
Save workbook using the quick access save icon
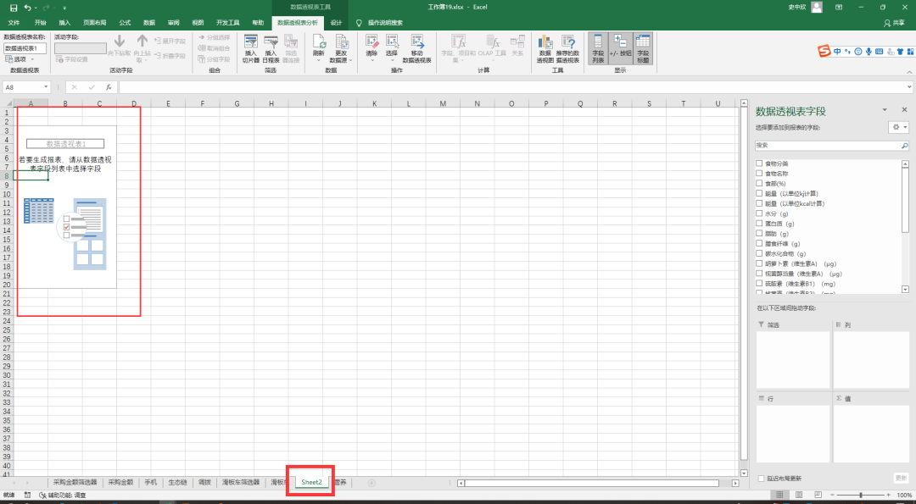point(13,8)
